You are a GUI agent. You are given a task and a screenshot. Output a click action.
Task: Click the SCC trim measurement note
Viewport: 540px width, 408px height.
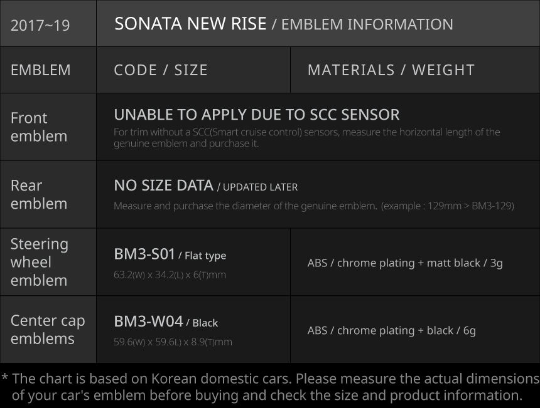[306, 138]
